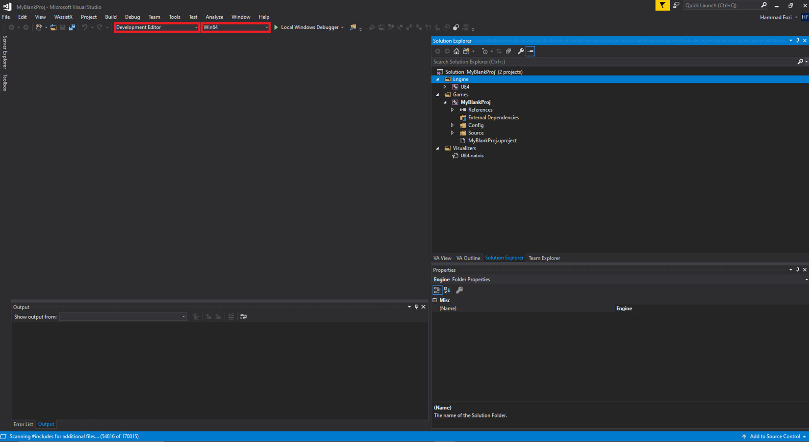Click the feedback icon near Quick Launch

pyautogui.click(x=676, y=5)
